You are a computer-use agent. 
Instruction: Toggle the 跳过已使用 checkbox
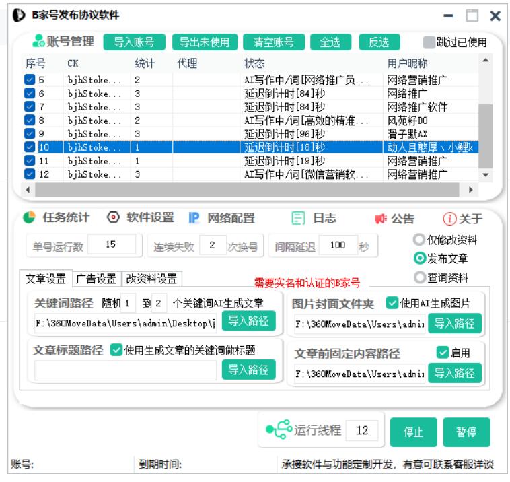[x=429, y=42]
